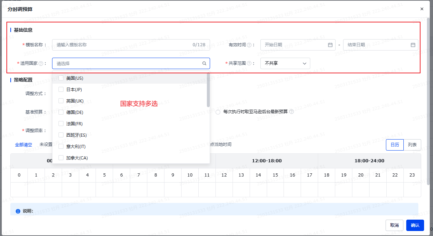This screenshot has height=236, width=433.
Task: Check the 日本(JP) checkbox
Action: point(61,89)
